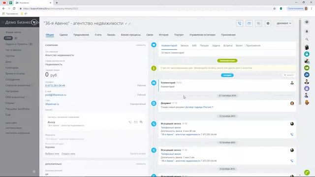Click изменить in the О компании section
The height and width of the screenshot is (177, 315).
pos(141,45)
